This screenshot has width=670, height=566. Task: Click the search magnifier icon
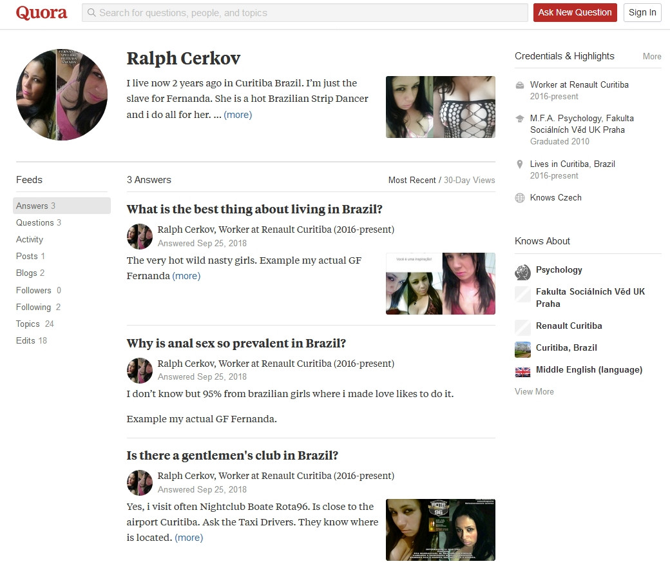point(91,13)
